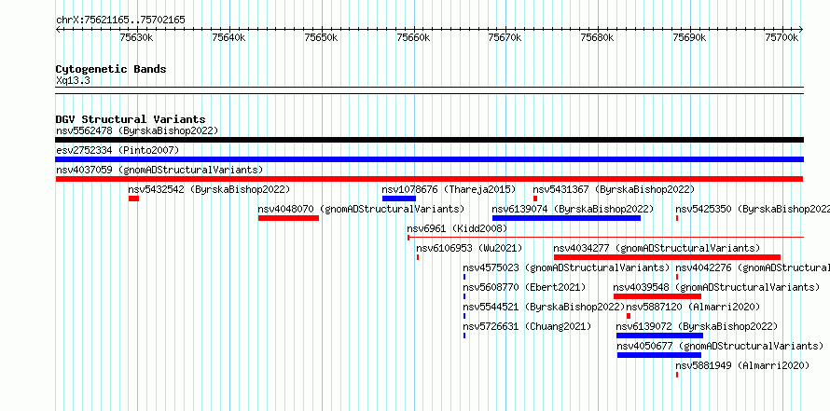Click the 75700k ruler tick label
Screen dimensions: 830x411
(782, 37)
